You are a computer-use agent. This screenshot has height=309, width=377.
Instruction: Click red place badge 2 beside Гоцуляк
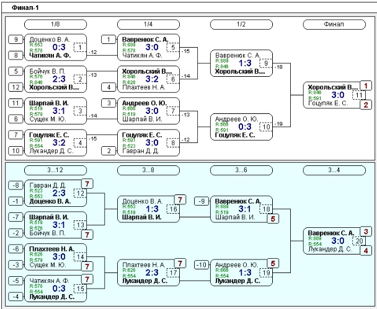pos(366,105)
